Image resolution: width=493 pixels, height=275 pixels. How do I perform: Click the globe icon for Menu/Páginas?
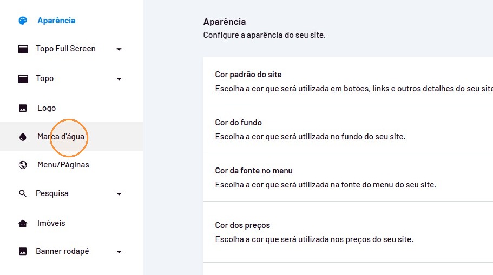(23, 165)
